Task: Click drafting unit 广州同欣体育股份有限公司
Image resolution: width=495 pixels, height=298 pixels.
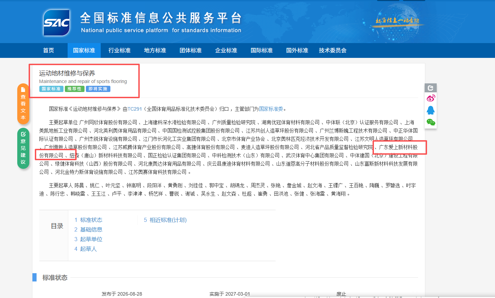Action: (108, 122)
